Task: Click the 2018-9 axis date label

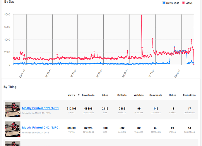Action: click(151, 73)
